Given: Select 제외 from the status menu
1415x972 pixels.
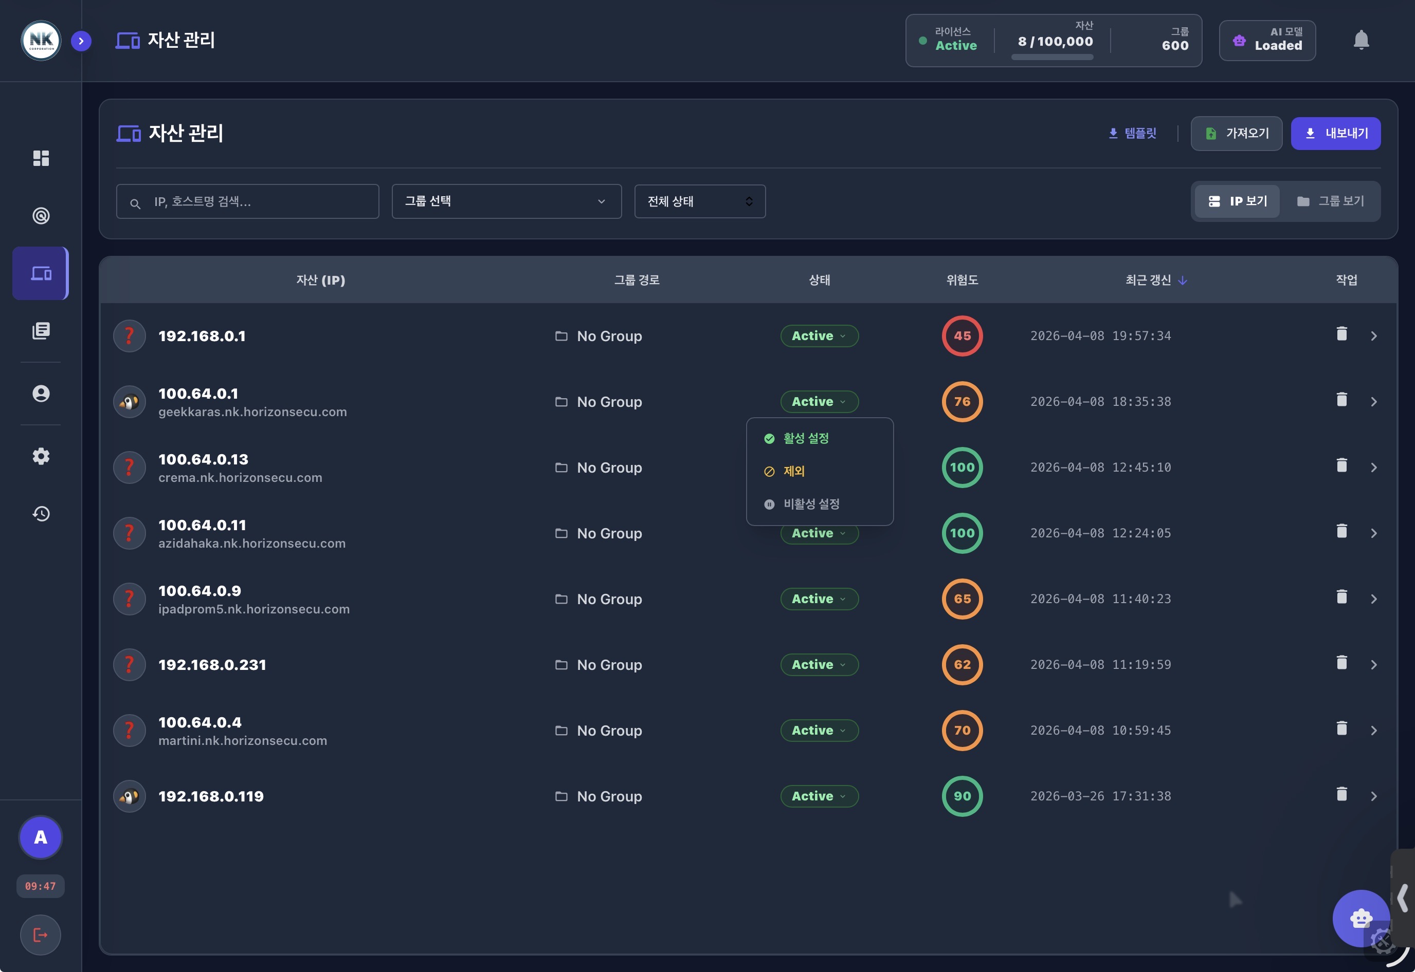Looking at the screenshot, I should click(x=794, y=471).
